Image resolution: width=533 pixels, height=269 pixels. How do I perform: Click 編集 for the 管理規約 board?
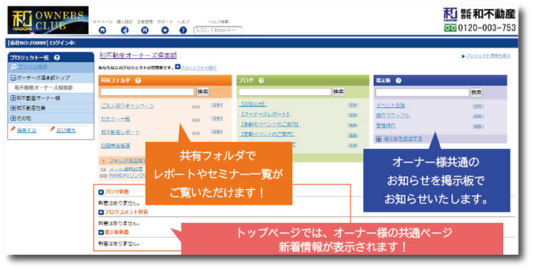[x=478, y=126]
